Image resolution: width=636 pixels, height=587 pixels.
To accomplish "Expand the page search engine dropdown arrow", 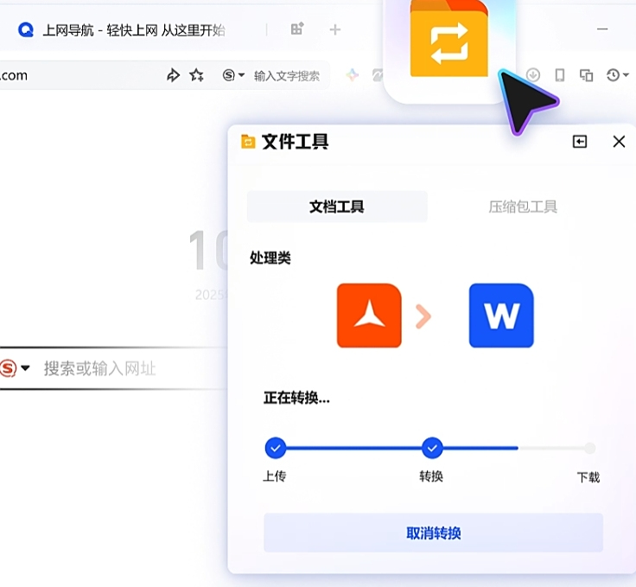I will [25, 368].
